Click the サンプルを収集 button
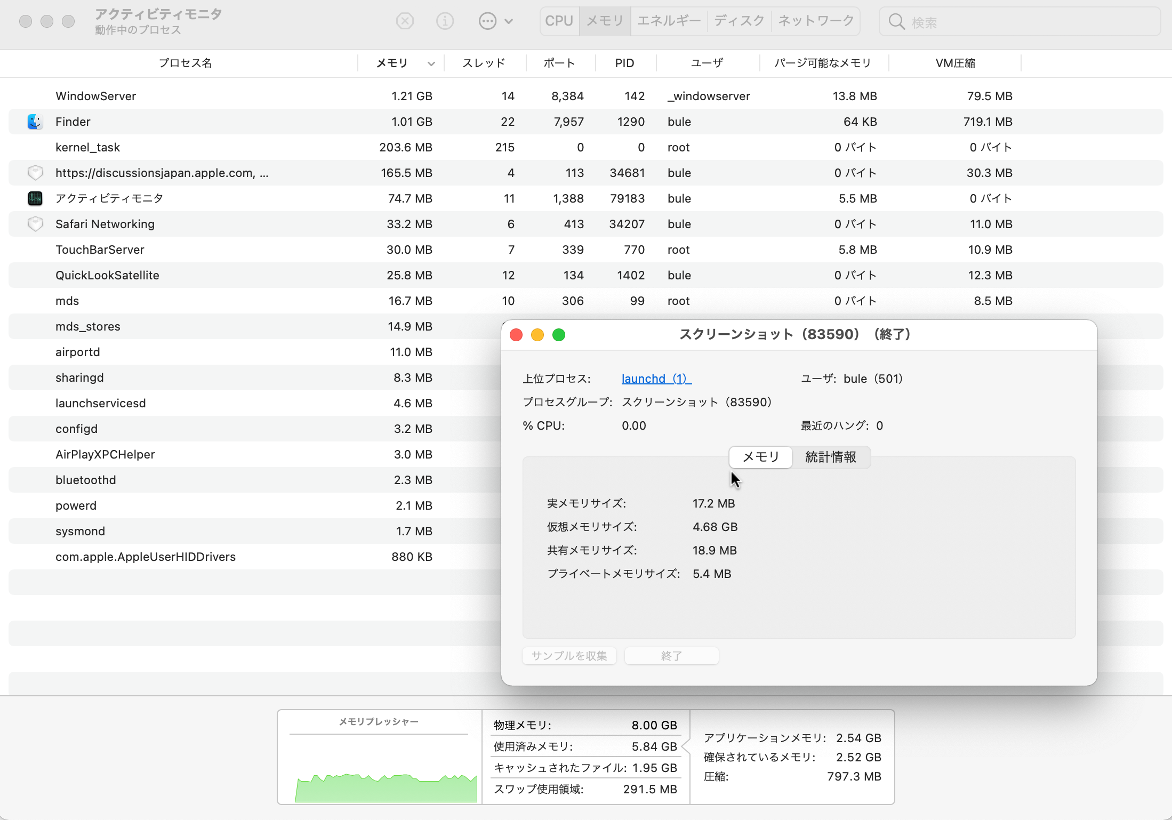1172x820 pixels. [x=569, y=656]
